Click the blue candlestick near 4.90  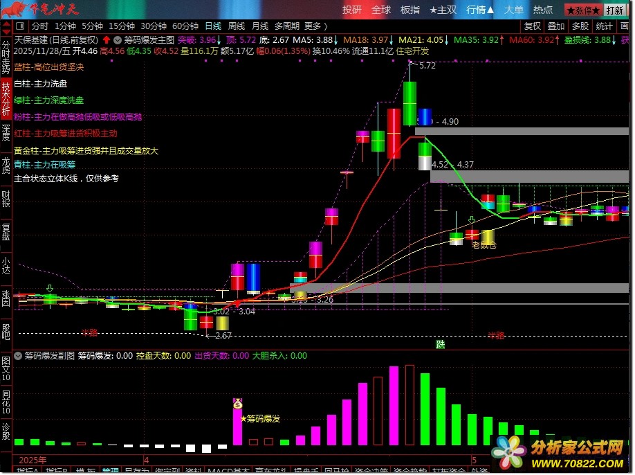[425, 117]
